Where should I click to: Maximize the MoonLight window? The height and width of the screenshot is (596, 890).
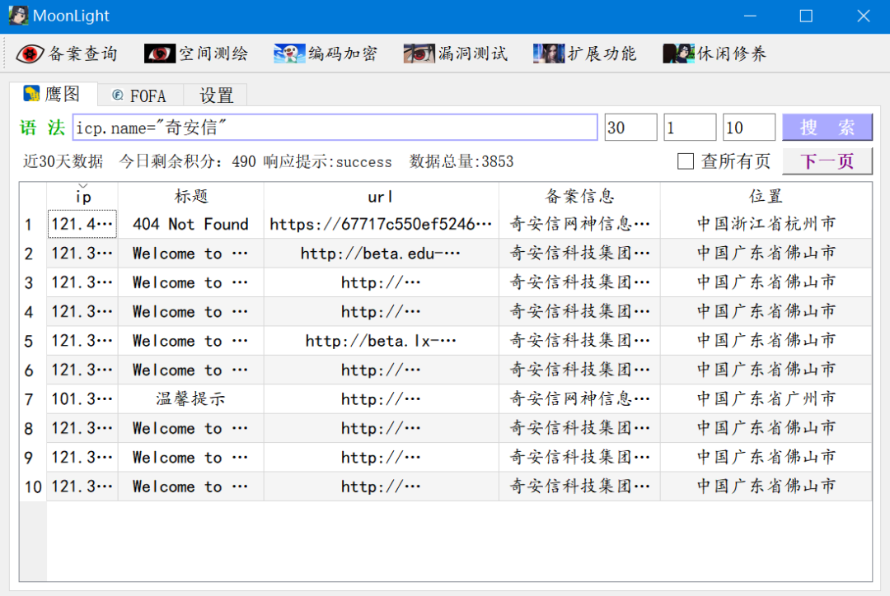click(806, 16)
